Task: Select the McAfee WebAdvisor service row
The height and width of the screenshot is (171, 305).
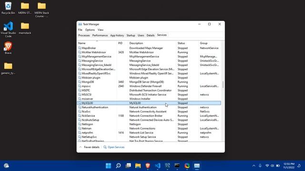Action: 149,52
